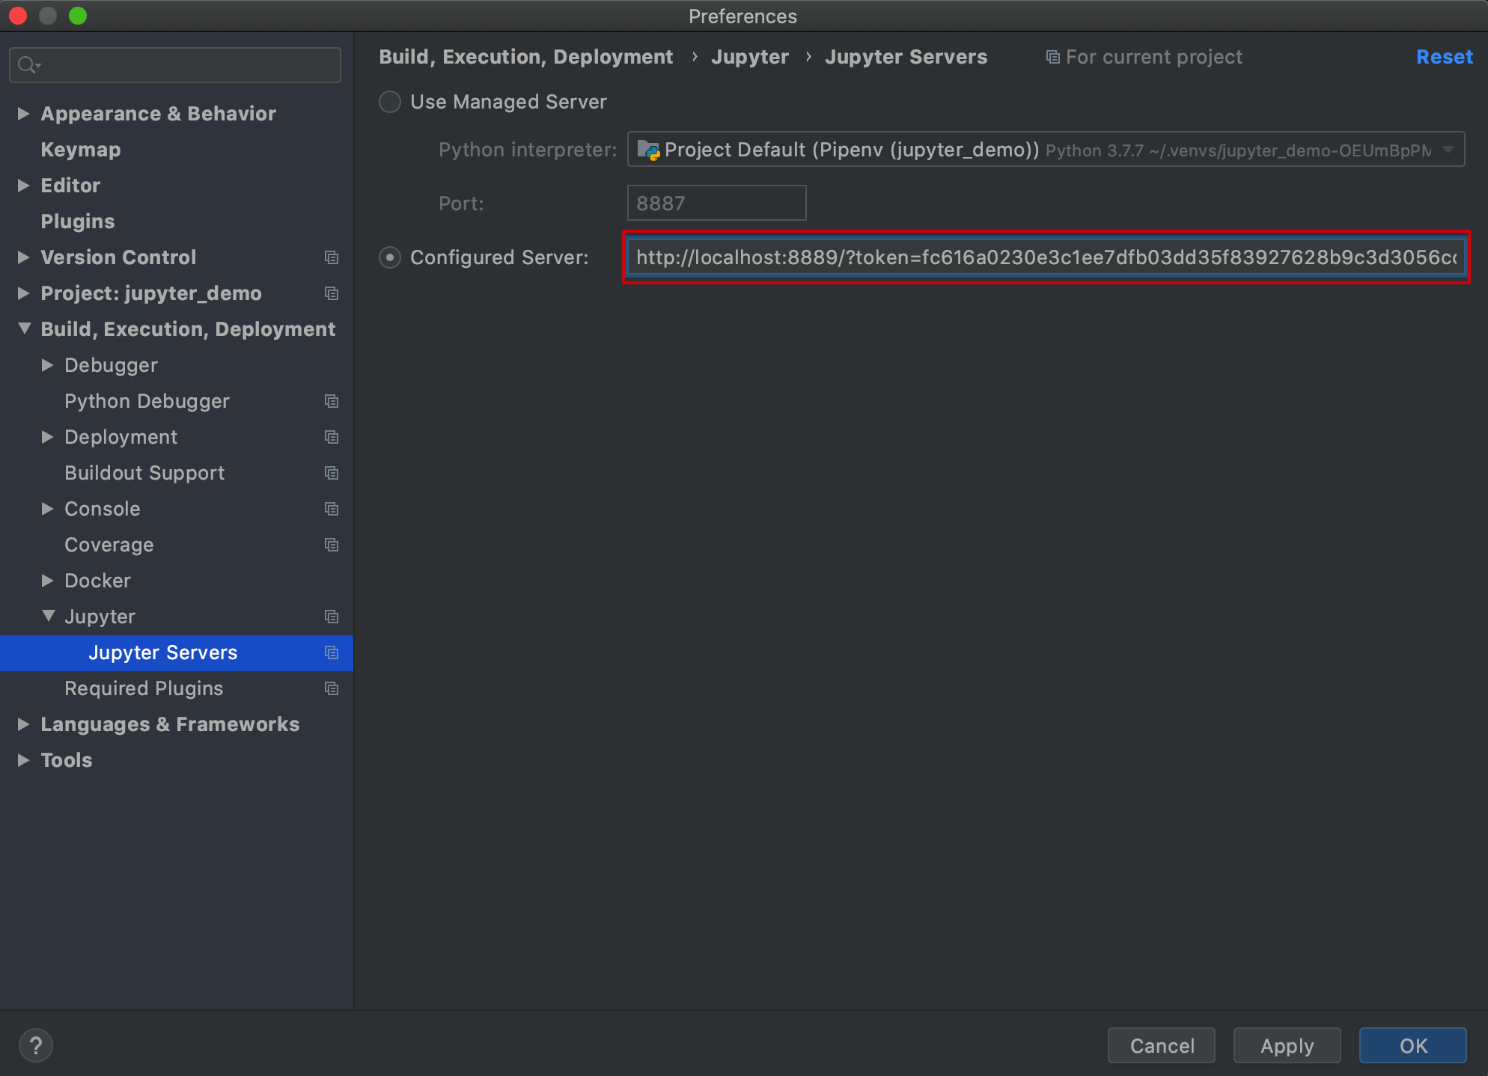Click project-level icon beside Python Debugger
Viewport: 1488px width, 1076px height.
332,401
